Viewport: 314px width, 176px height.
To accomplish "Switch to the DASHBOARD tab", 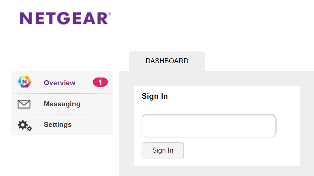I will pos(167,61).
